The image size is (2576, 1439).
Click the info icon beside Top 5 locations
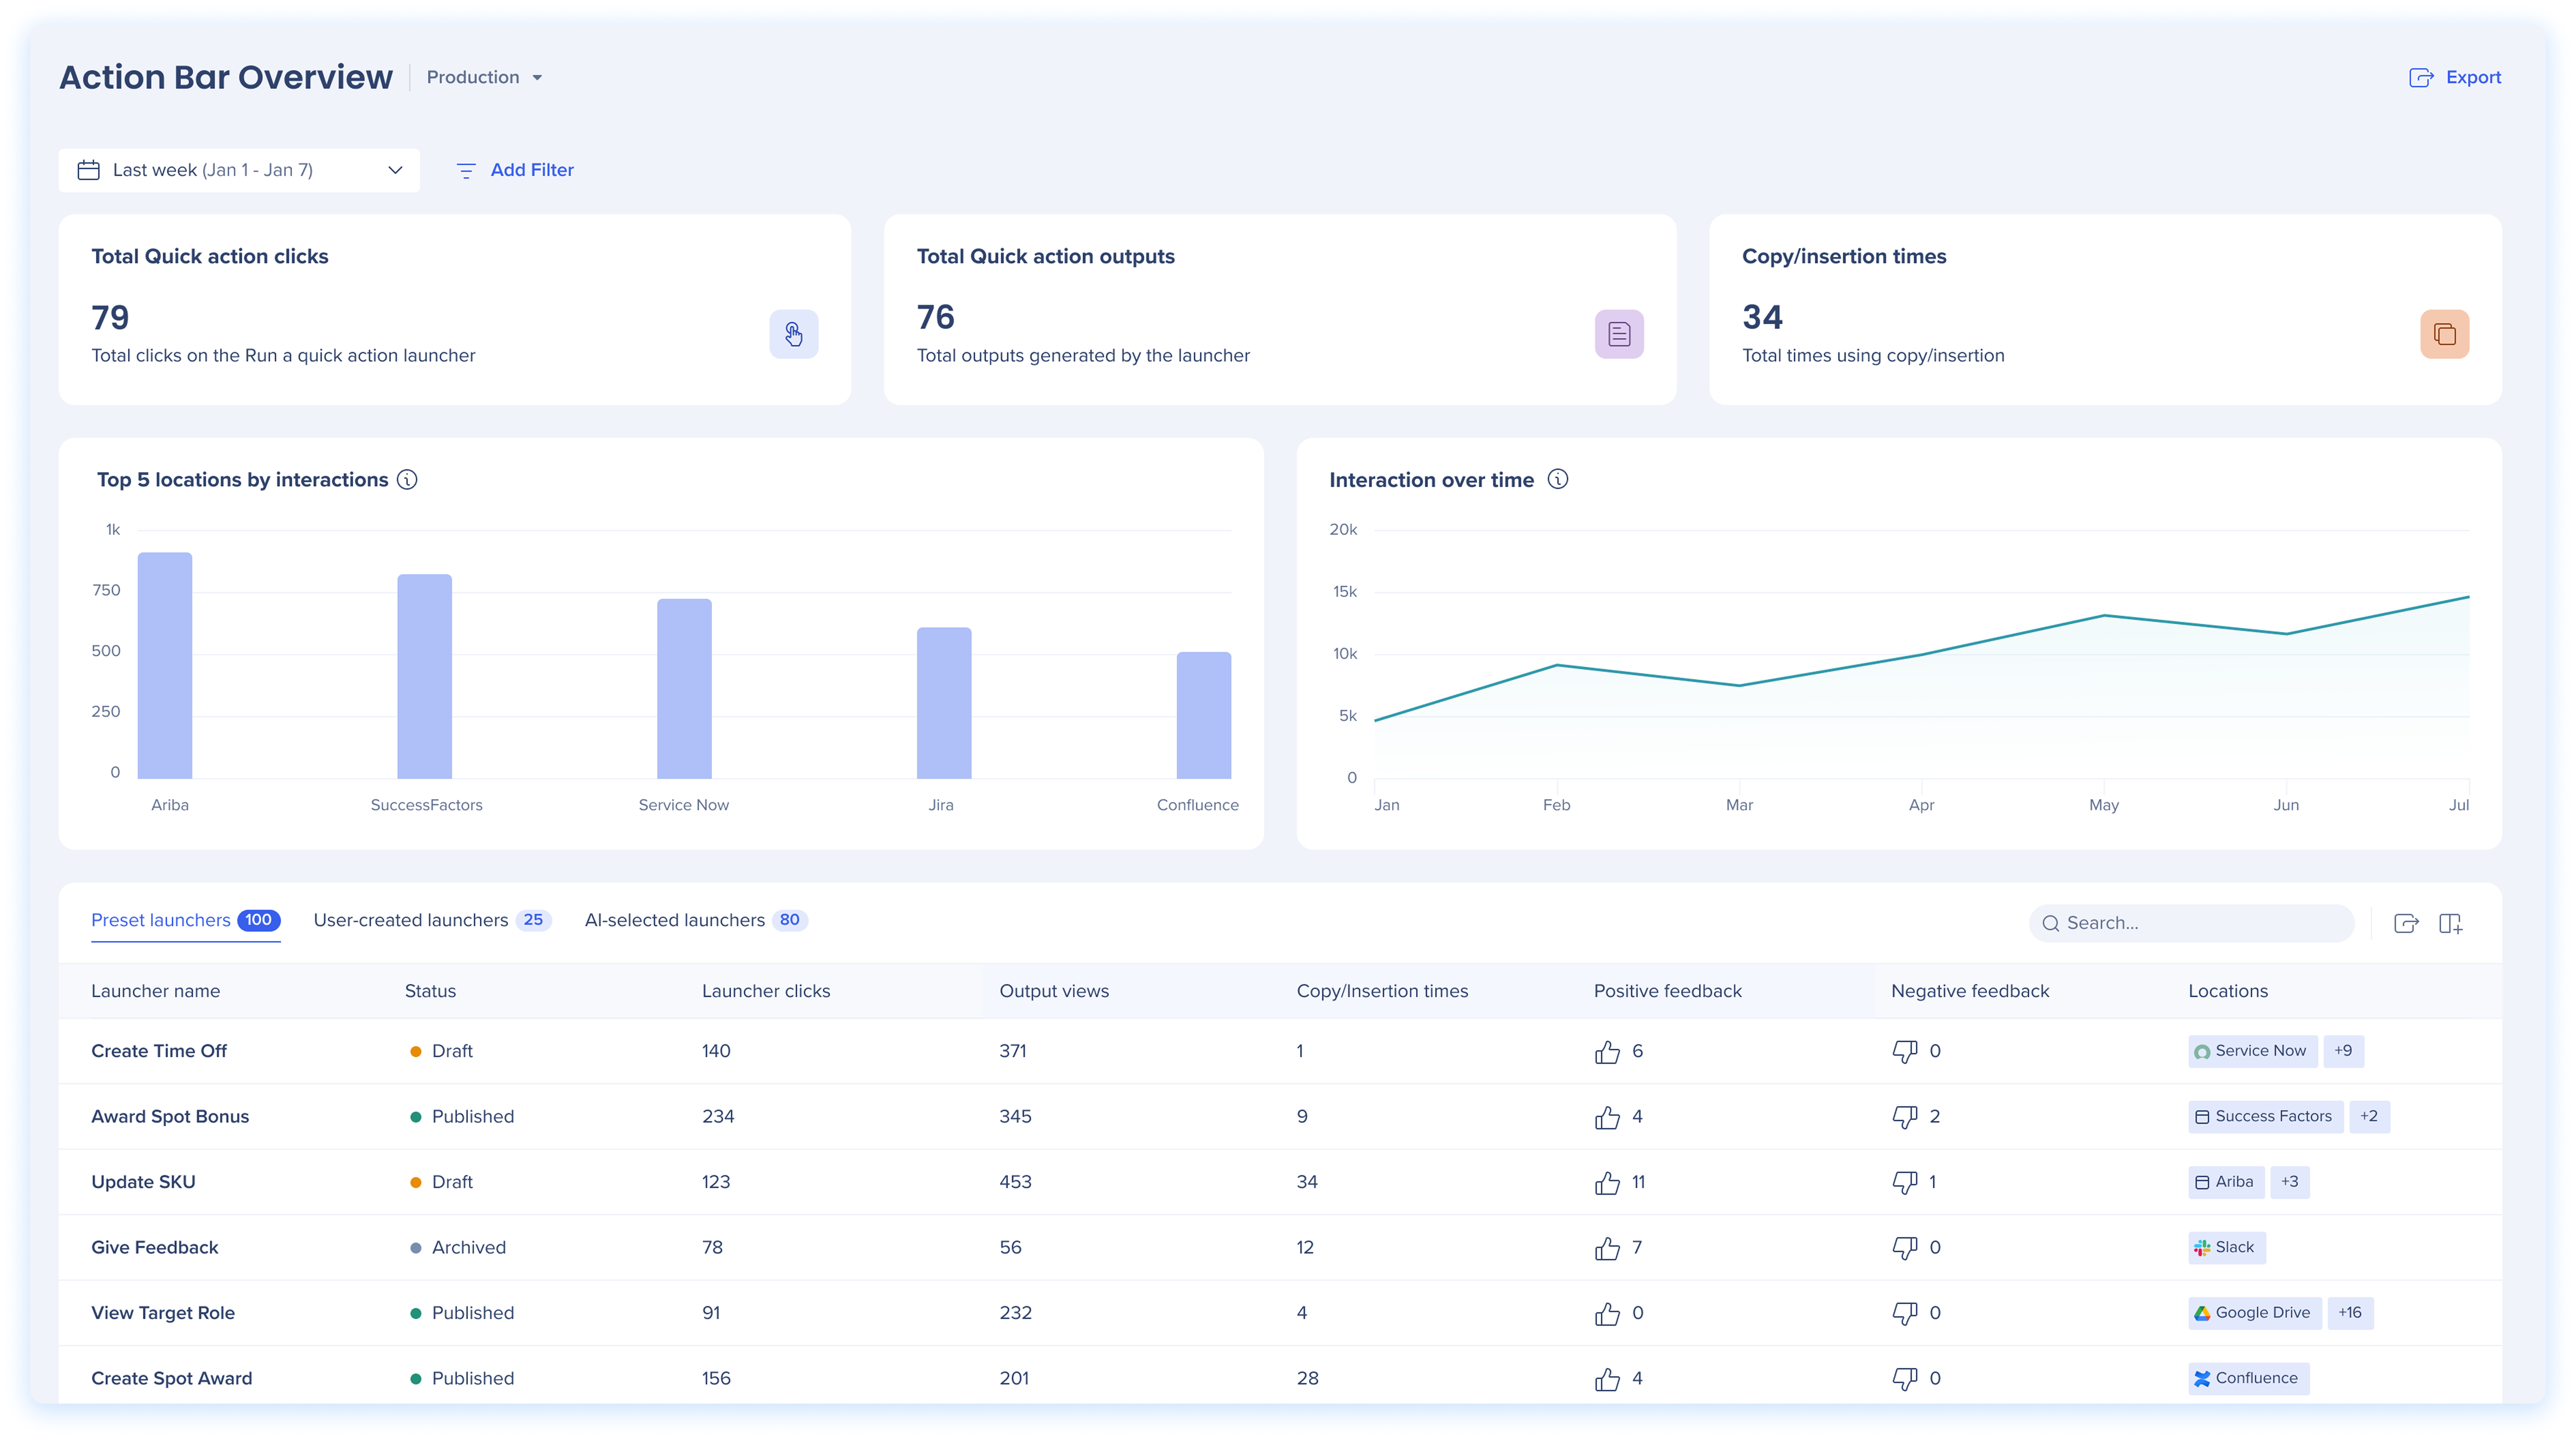(407, 480)
